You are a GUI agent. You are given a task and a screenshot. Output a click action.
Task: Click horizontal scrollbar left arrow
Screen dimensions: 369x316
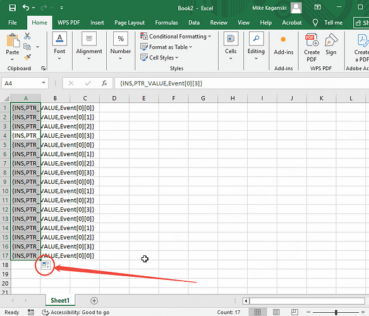246,301
